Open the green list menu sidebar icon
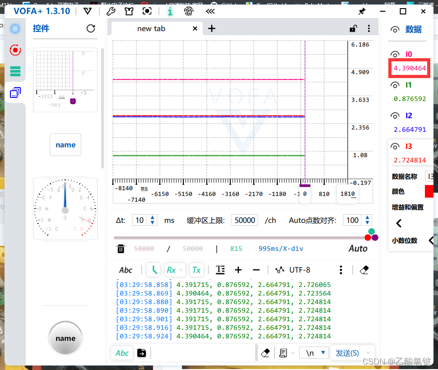This screenshot has height=370, width=438. click(15, 71)
